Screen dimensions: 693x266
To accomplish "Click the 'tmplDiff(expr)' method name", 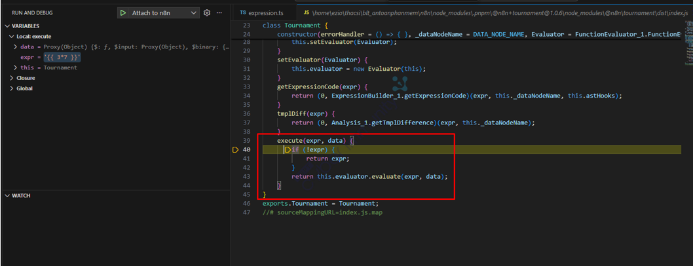I will click(x=307, y=113).
